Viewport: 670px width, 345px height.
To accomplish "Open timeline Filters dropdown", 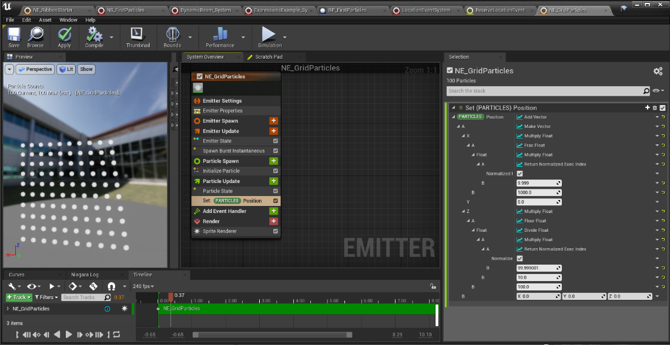I will tap(46, 297).
